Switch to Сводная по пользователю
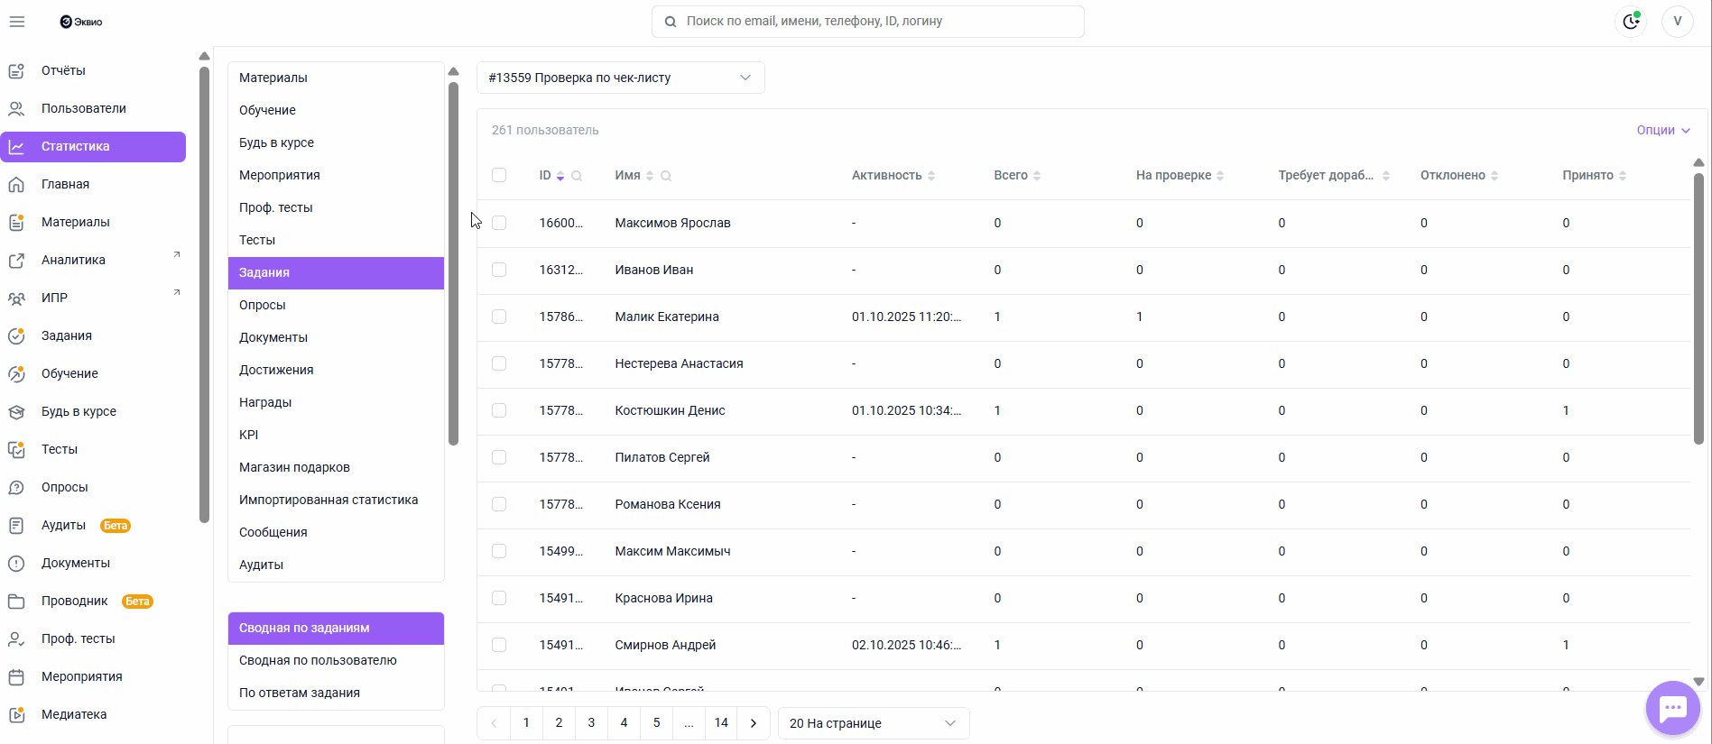This screenshot has width=1712, height=744. [318, 660]
